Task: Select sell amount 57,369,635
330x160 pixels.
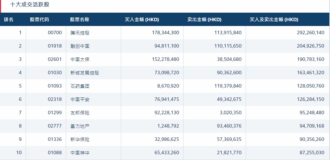Action: pos(229,139)
